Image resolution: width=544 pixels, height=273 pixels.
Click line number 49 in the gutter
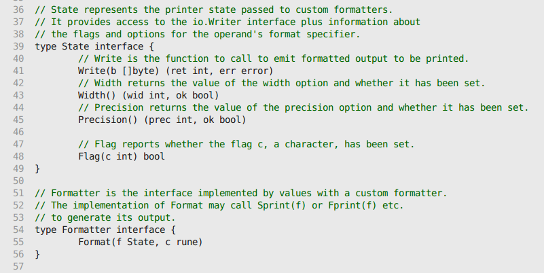click(x=18, y=168)
